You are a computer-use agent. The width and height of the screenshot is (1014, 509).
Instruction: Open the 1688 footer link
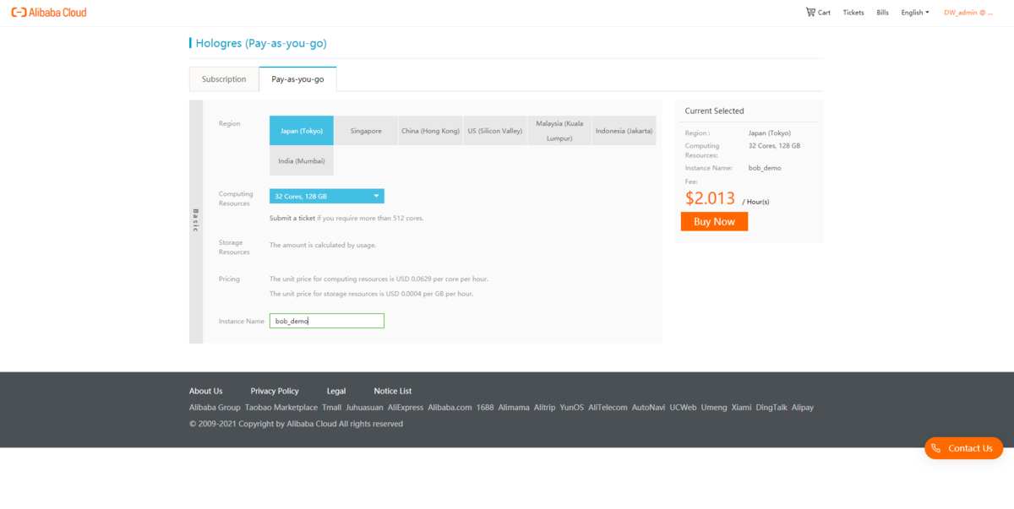coord(485,407)
